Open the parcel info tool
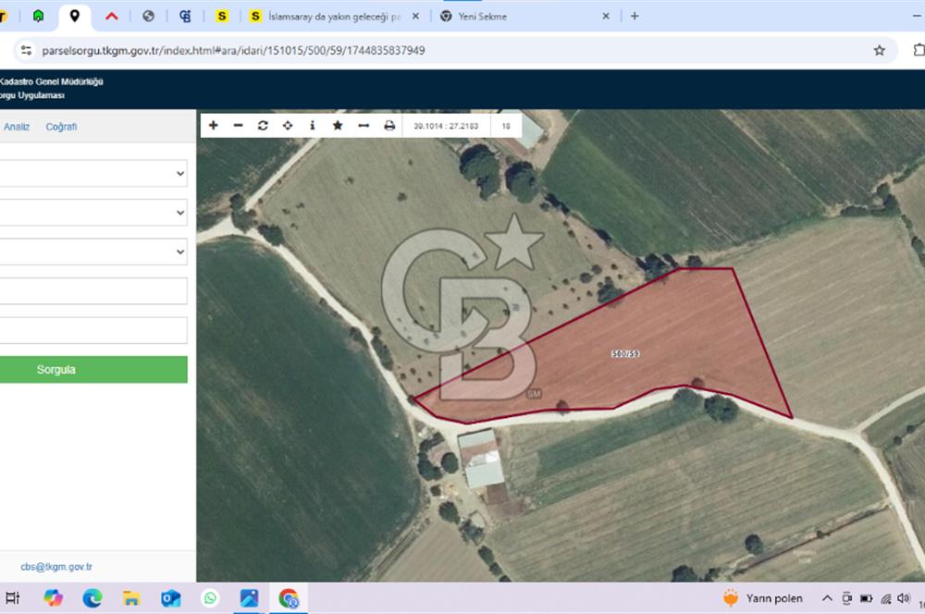The width and height of the screenshot is (925, 614). 313,125
